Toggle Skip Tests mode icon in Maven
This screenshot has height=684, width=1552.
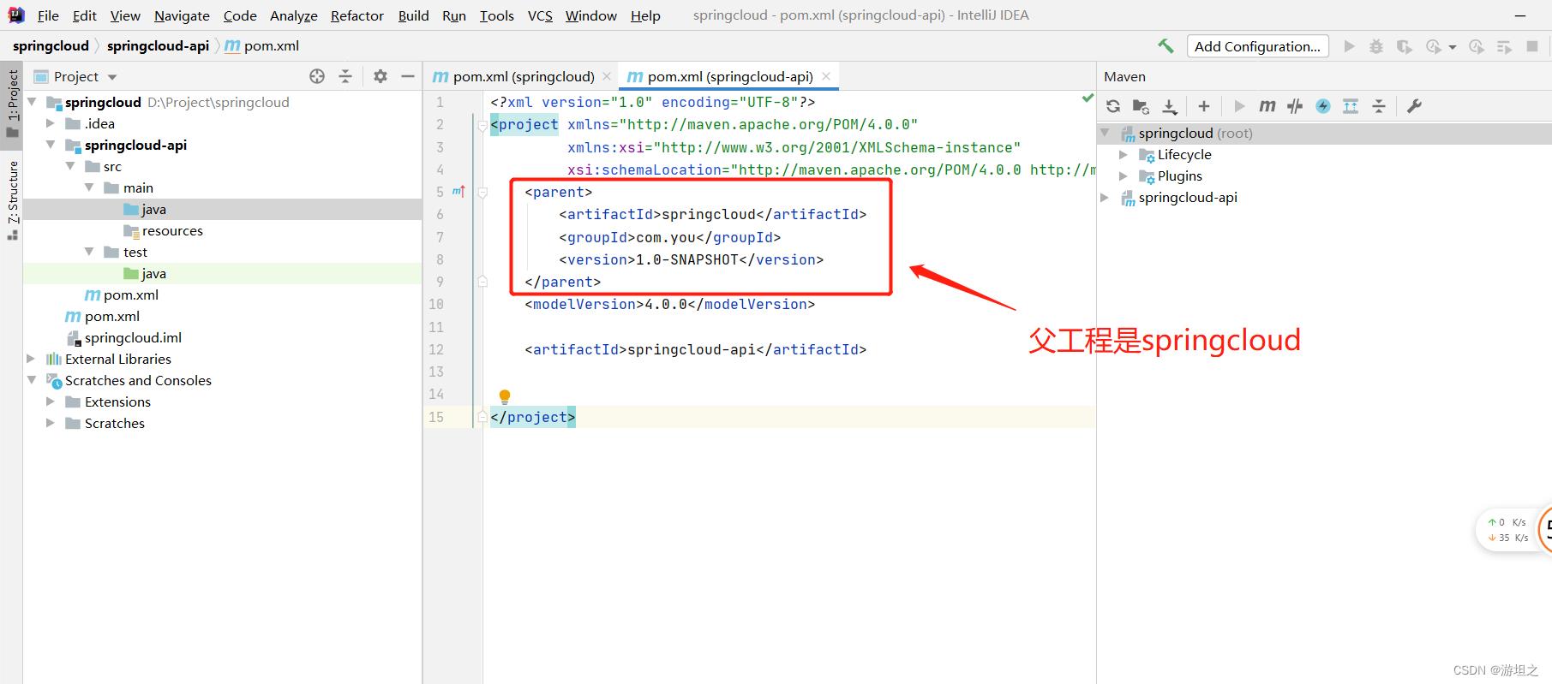(x=1323, y=106)
